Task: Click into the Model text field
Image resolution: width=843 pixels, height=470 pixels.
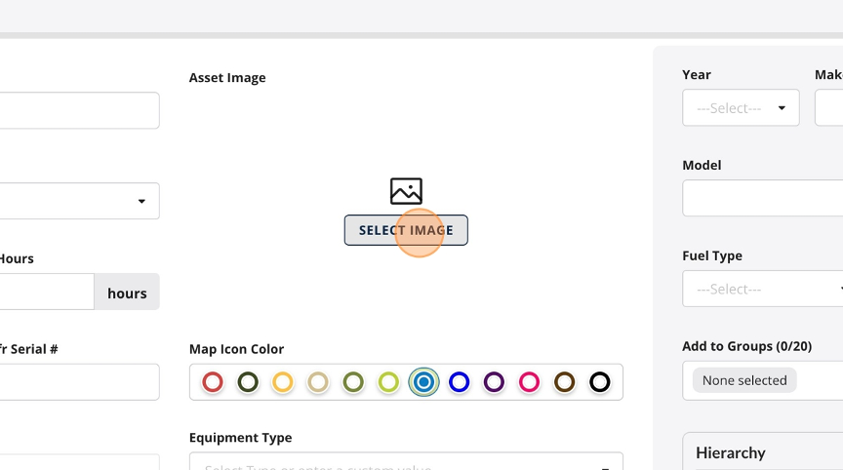Action: (762, 198)
